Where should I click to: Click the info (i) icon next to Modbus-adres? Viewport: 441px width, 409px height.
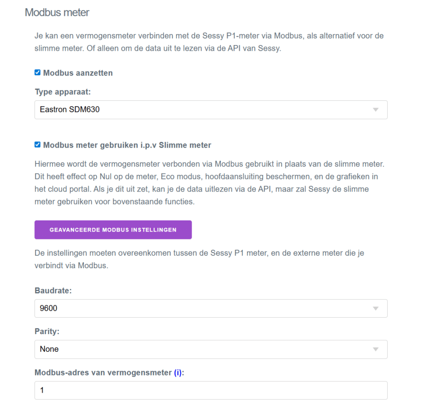click(178, 373)
